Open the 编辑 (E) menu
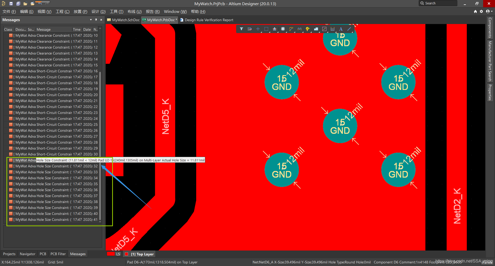The width and height of the screenshot is (495, 266). (x=27, y=12)
